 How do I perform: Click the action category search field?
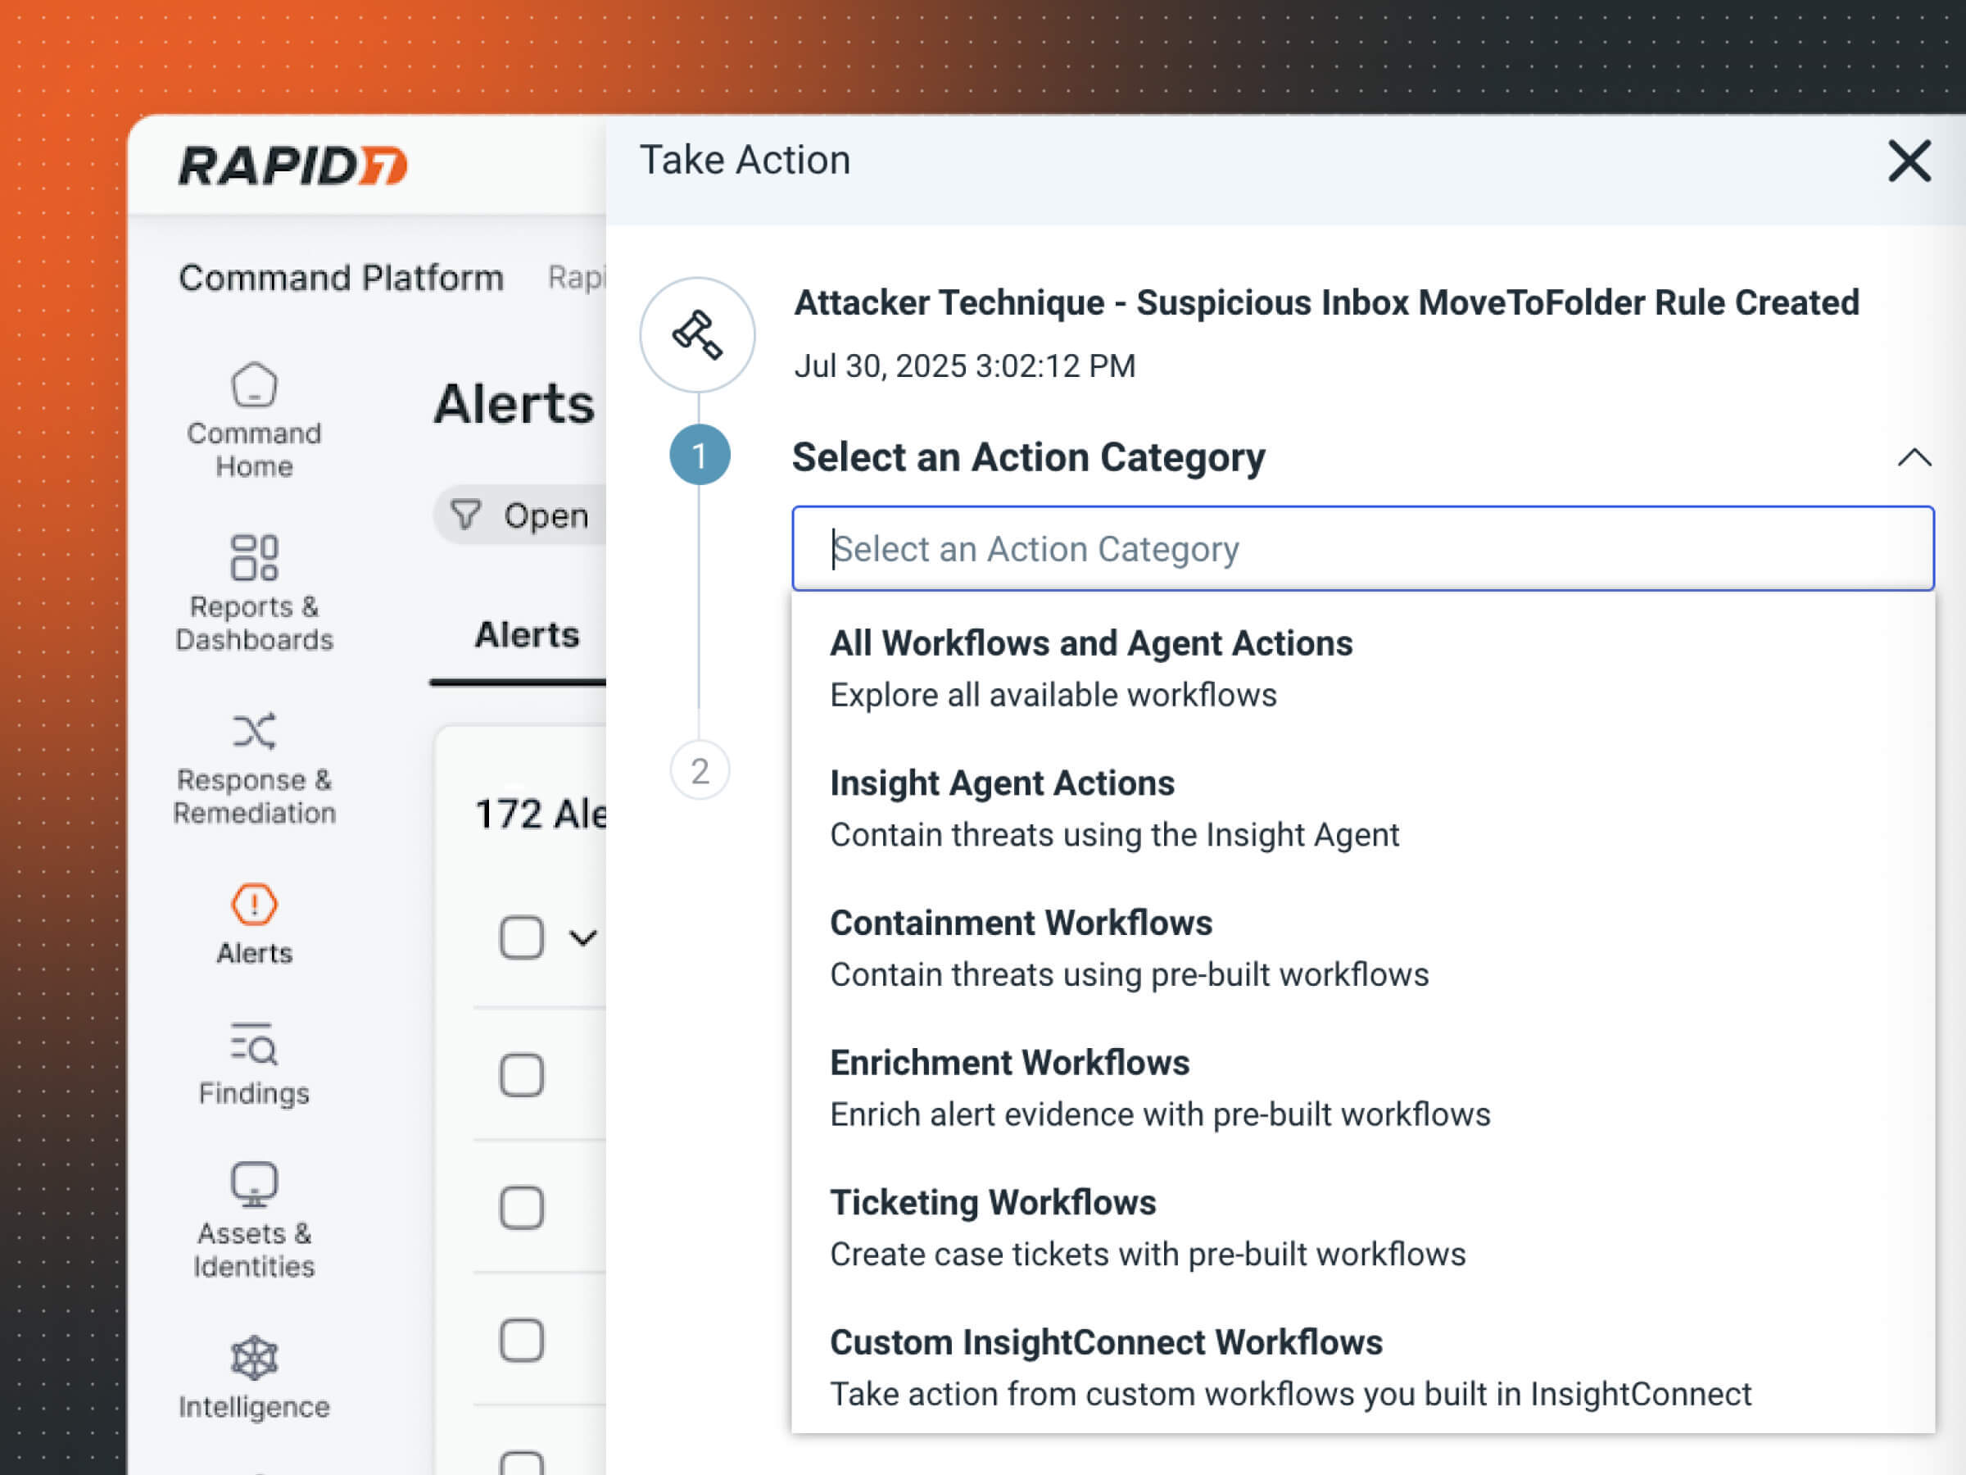pyautogui.click(x=1361, y=550)
